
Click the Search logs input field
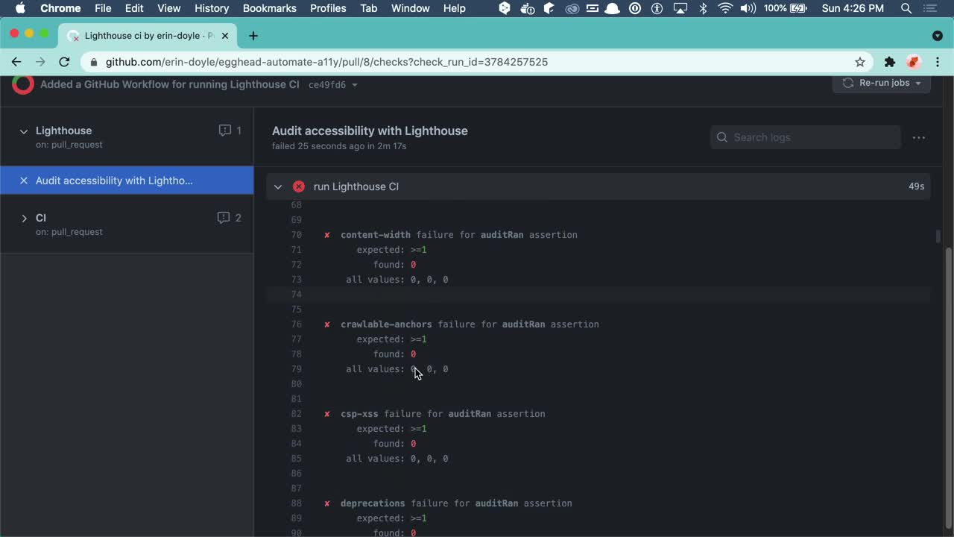[x=812, y=137]
